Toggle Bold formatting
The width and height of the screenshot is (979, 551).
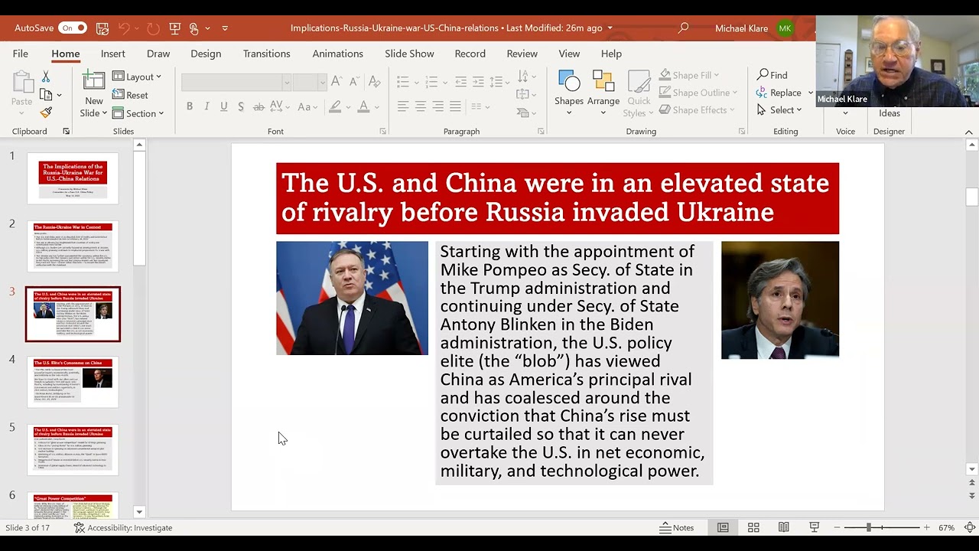[190, 106]
